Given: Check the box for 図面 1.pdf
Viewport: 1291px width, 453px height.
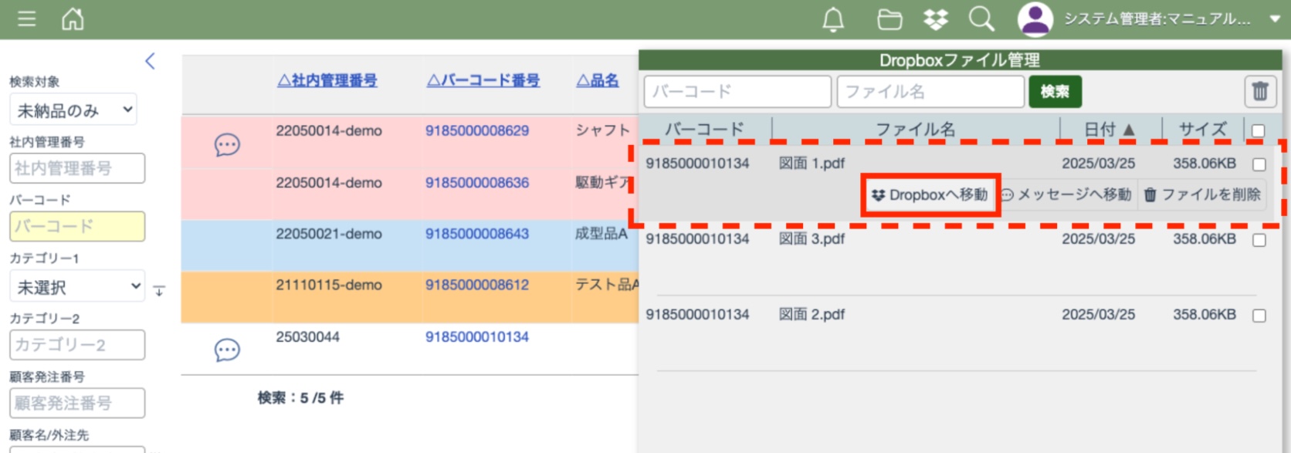Looking at the screenshot, I should tap(1259, 164).
